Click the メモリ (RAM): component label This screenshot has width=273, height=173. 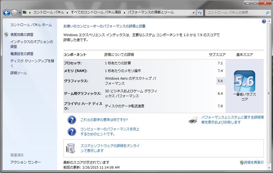coord(75,71)
